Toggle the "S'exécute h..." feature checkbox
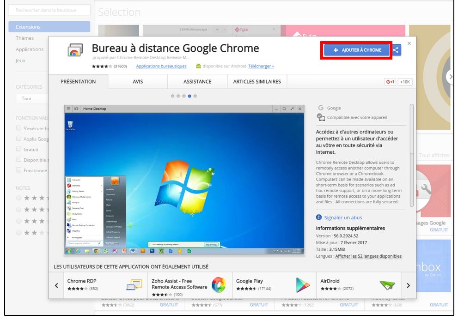 click(x=18, y=128)
